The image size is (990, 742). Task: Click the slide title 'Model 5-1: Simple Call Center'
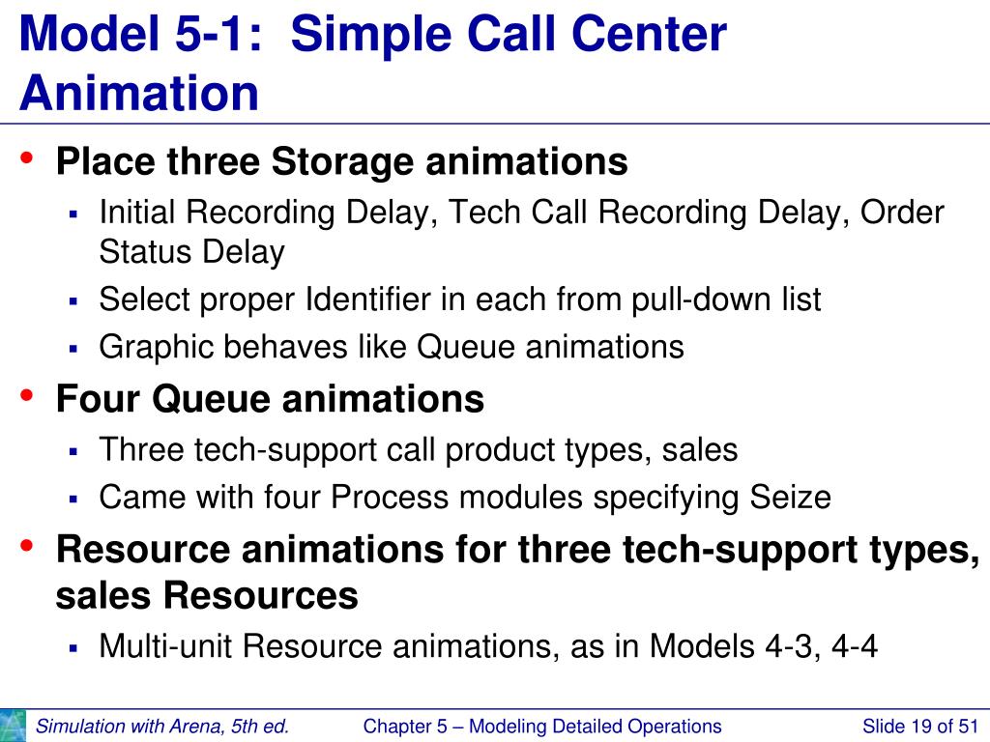372,35
